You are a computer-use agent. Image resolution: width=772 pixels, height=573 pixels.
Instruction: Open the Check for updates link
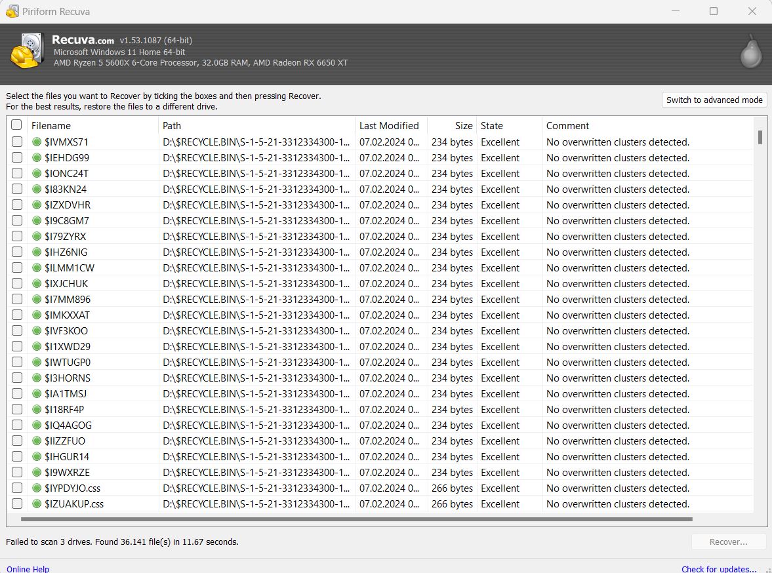[x=719, y=568]
